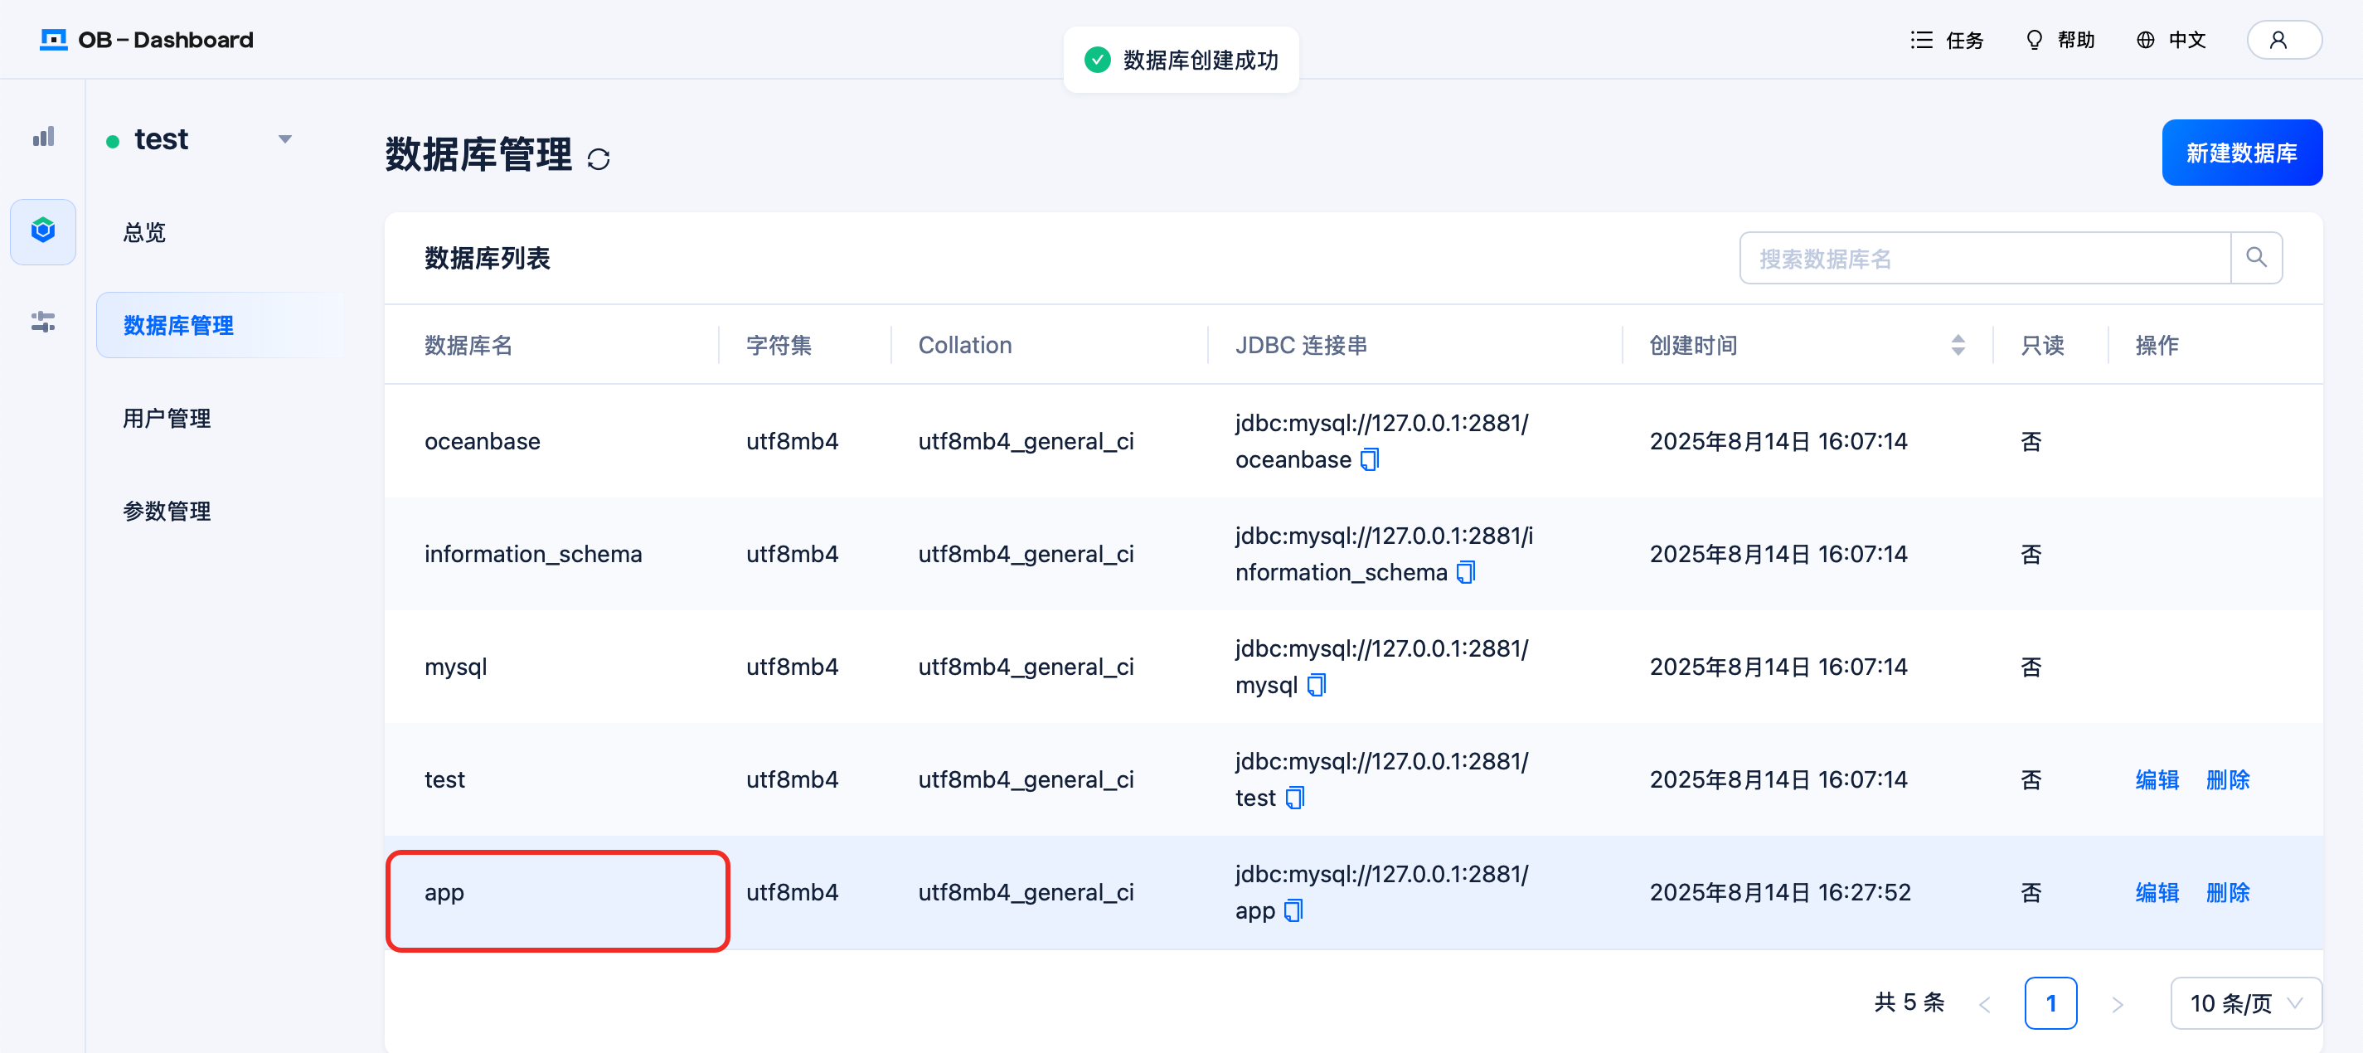
Task: Click 删除 for the app database
Action: point(2227,892)
